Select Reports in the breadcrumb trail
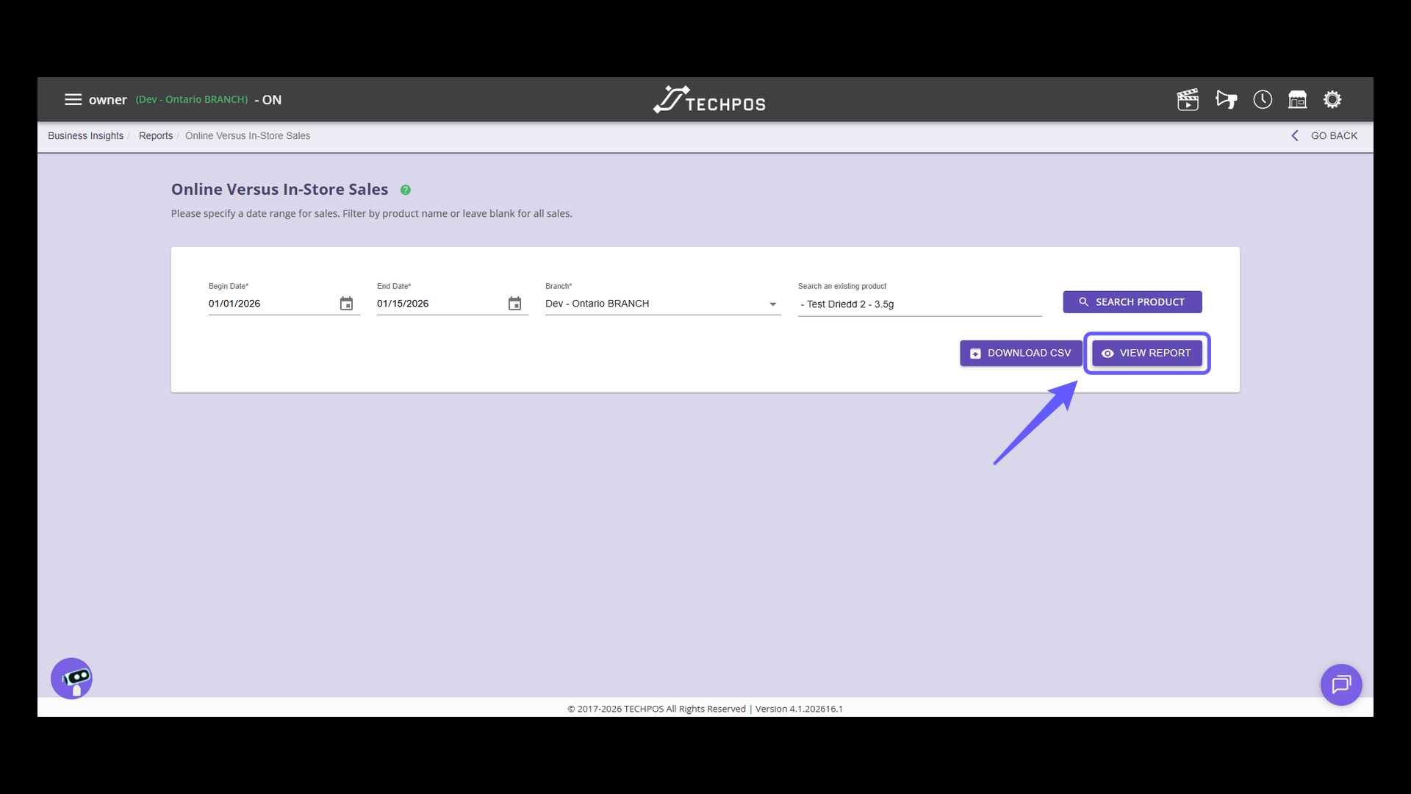 point(155,135)
